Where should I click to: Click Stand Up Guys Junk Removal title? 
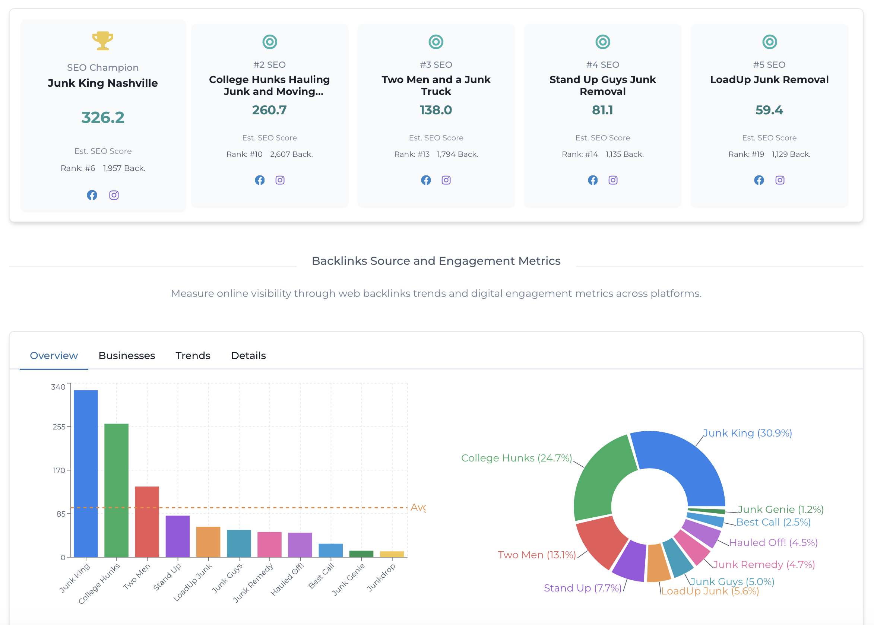603,85
